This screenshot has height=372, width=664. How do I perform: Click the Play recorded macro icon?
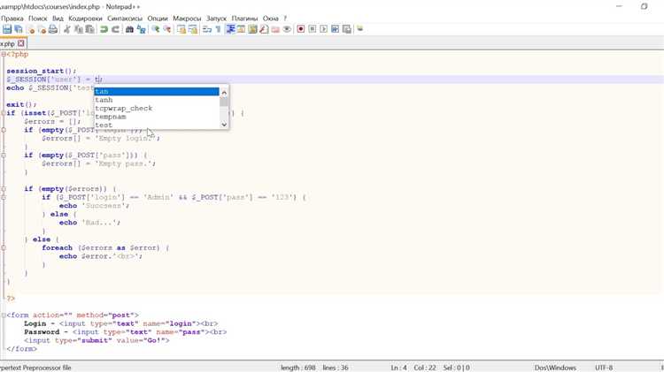pyautogui.click(x=323, y=29)
